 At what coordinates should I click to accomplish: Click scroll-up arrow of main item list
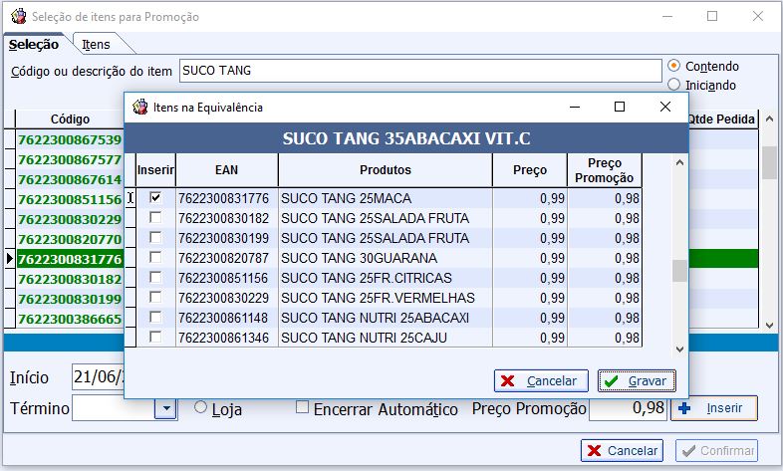[769, 118]
